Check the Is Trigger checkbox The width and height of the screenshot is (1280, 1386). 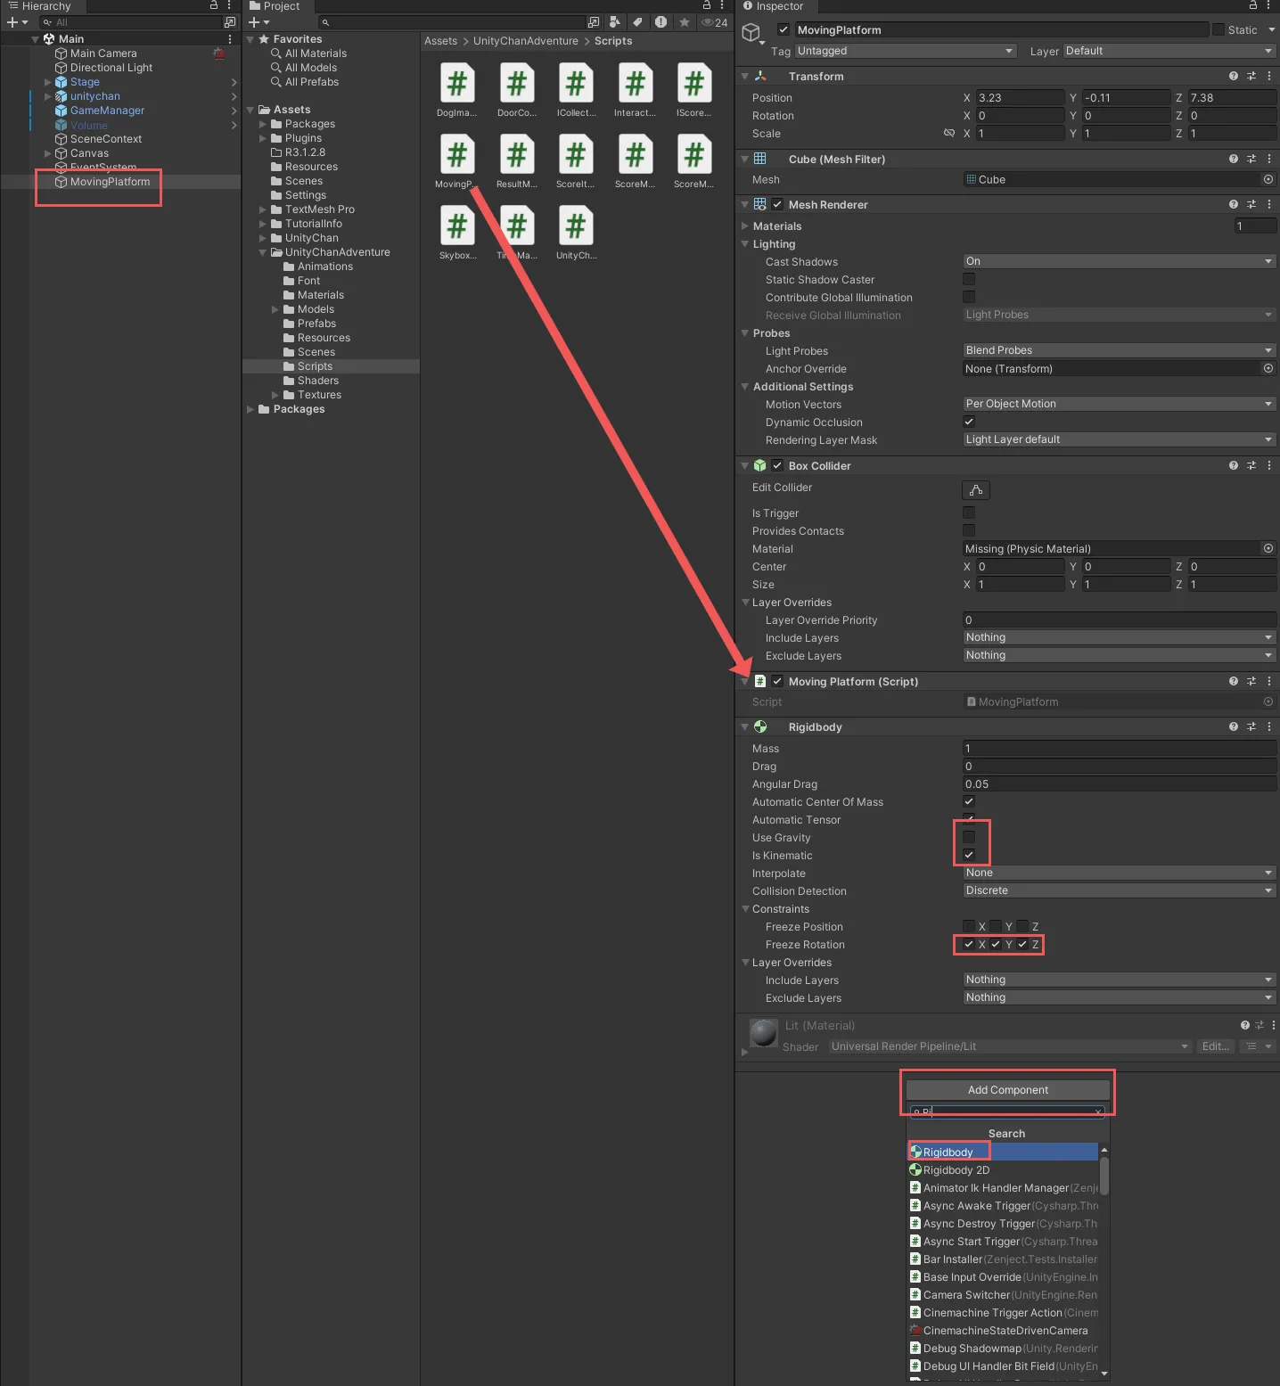point(969,513)
